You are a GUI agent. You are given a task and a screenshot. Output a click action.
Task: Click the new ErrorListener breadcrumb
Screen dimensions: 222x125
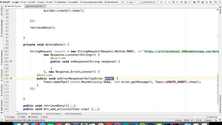pyautogui.click(x=53, y=114)
